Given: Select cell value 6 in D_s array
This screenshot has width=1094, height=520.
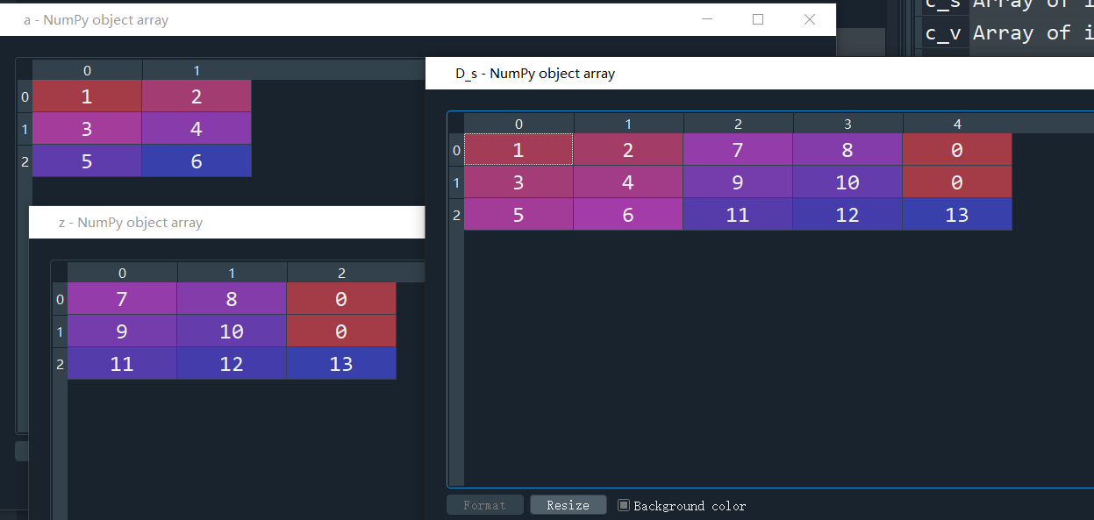Looking at the screenshot, I should tap(628, 215).
